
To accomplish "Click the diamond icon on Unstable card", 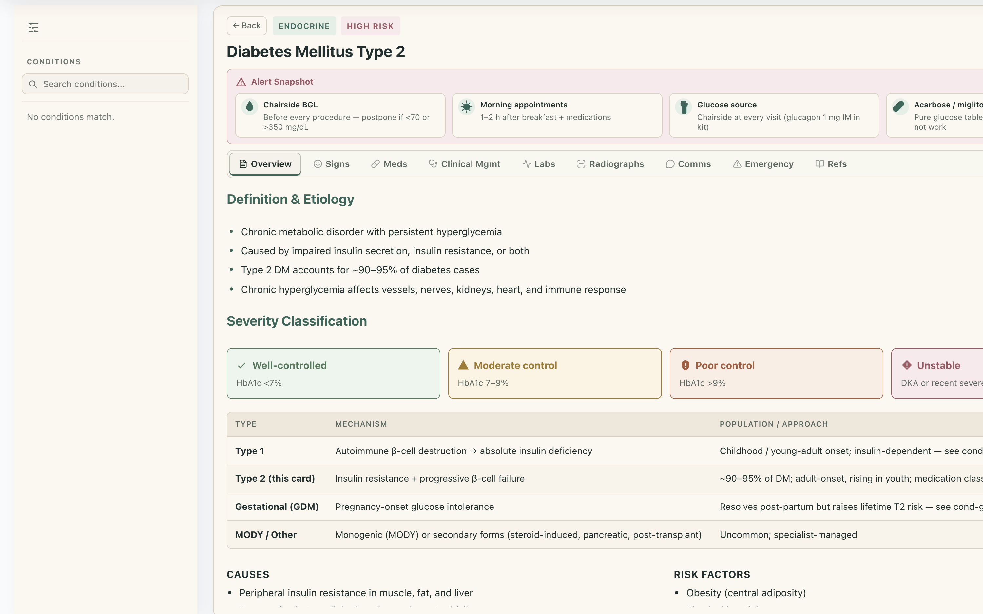I will pyautogui.click(x=907, y=365).
